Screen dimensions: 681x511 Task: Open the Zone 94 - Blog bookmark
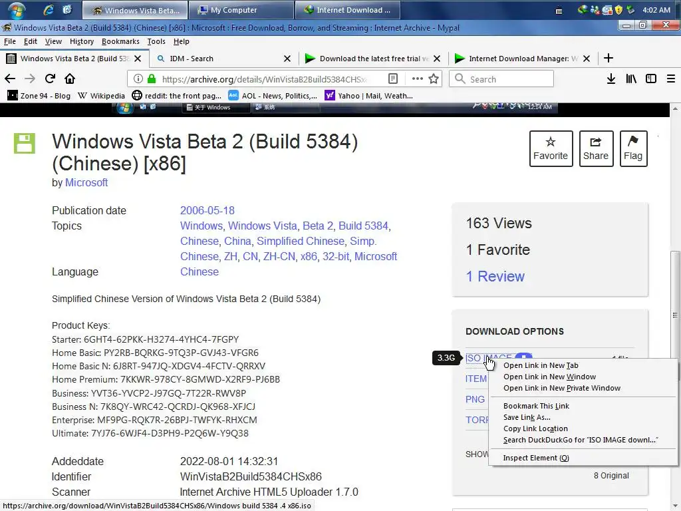click(x=39, y=96)
